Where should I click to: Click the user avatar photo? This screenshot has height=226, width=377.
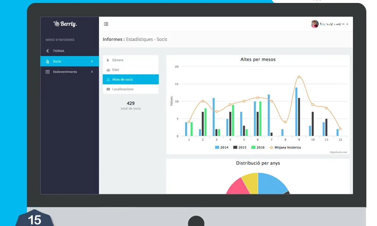coord(315,24)
